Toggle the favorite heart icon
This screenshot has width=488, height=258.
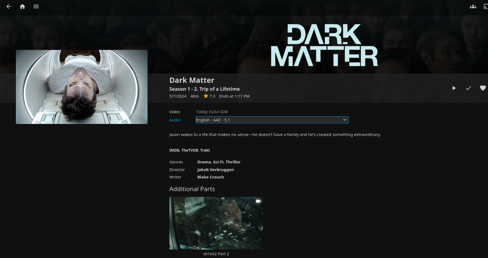point(483,88)
